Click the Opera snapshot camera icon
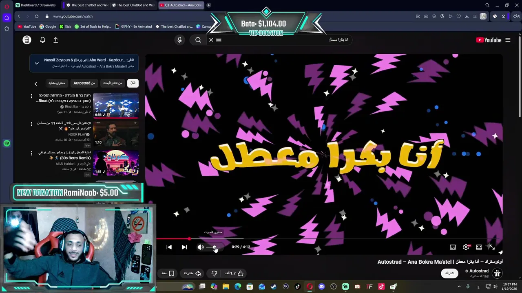The width and height of the screenshot is (522, 293). click(426, 16)
